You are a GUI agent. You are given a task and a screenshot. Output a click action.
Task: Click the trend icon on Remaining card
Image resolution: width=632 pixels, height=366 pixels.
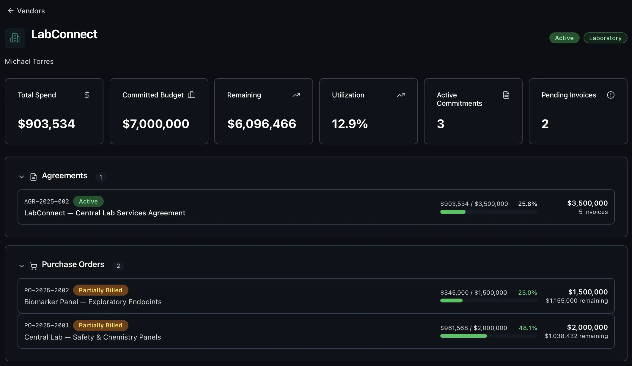point(296,95)
